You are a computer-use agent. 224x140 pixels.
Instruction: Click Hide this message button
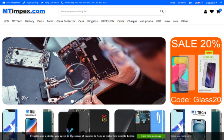[x=151, y=136]
